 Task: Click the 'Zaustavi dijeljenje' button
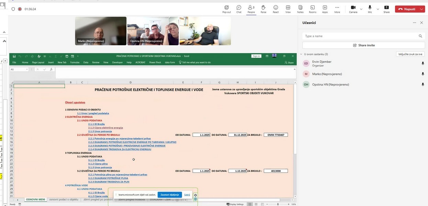click(x=170, y=195)
